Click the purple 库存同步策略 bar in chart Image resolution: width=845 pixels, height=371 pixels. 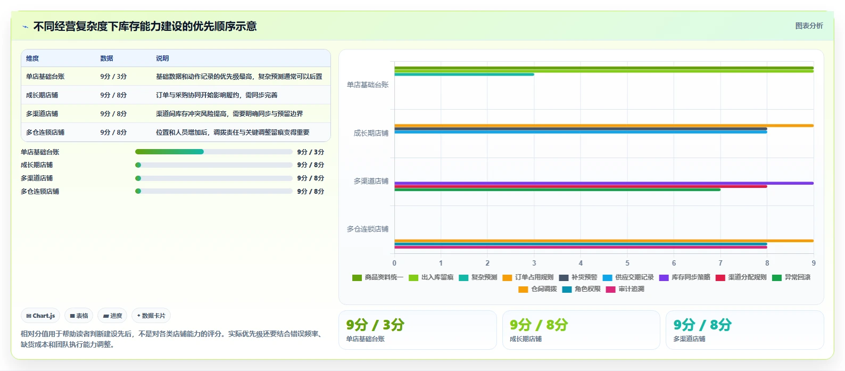point(604,183)
